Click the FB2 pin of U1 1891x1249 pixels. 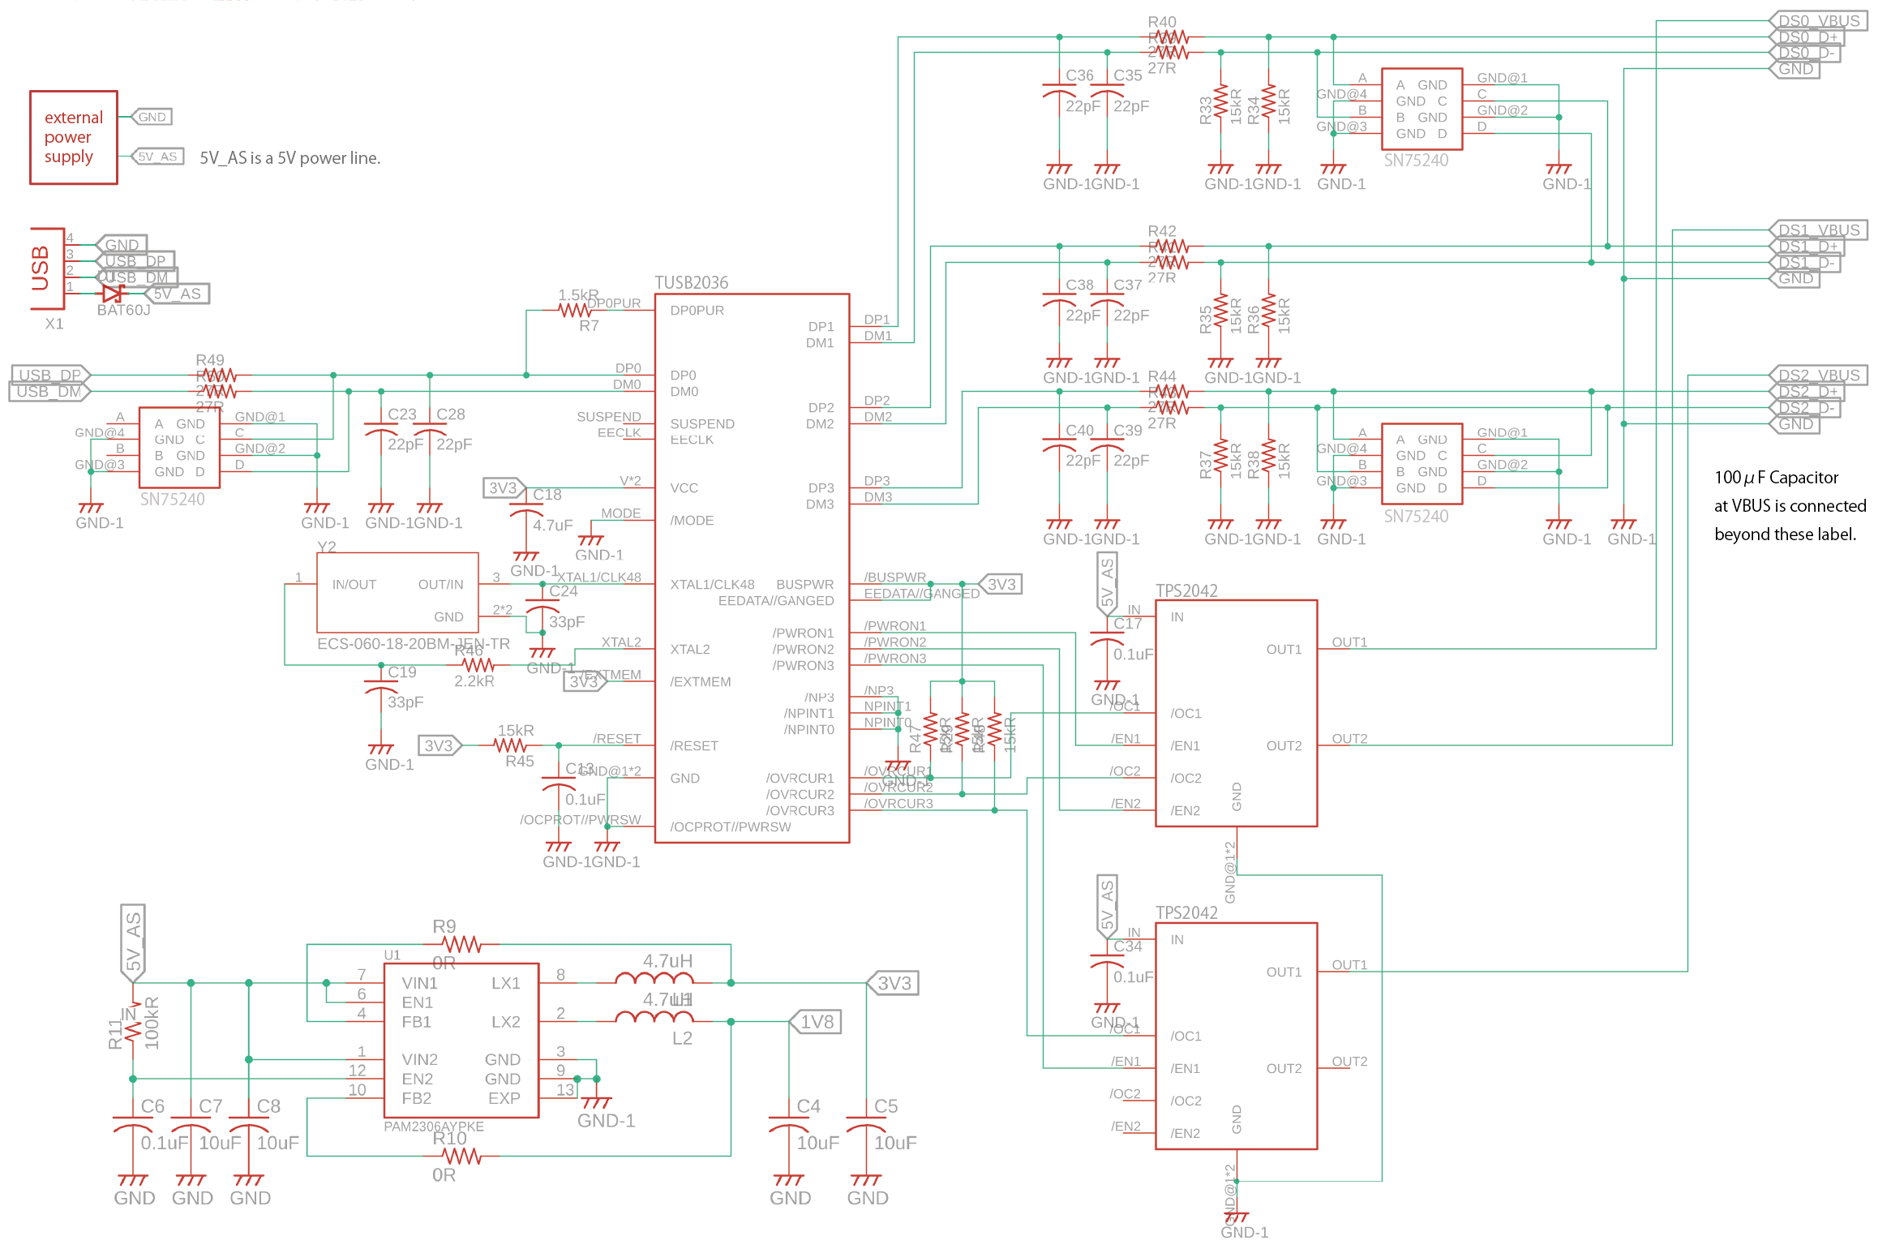click(417, 1098)
